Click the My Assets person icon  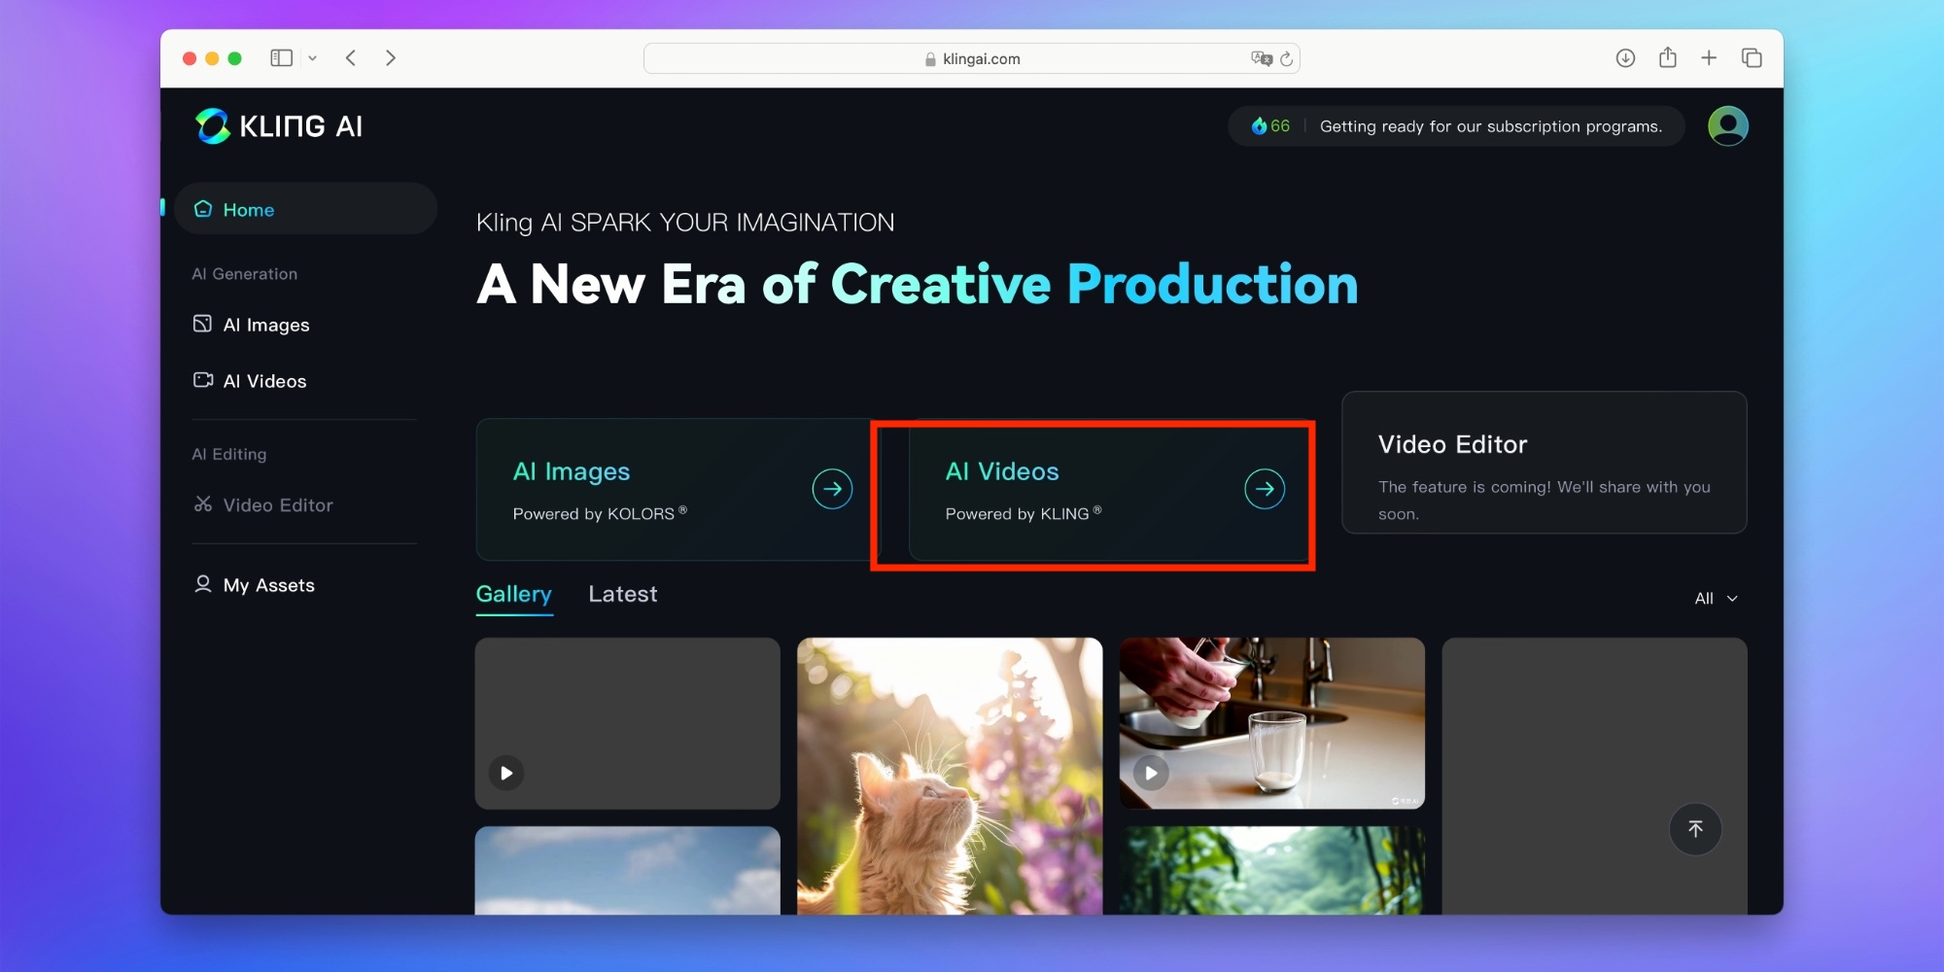click(x=202, y=583)
